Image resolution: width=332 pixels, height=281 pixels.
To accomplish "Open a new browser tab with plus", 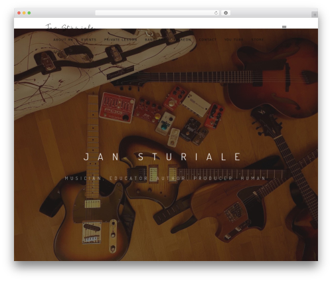I will [x=315, y=15].
